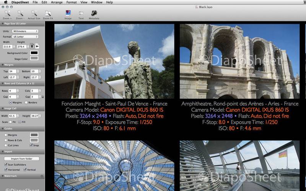Click the Fondation Maeght sculpture photo
Viewport: 306px width, 191px height.
tap(114, 61)
